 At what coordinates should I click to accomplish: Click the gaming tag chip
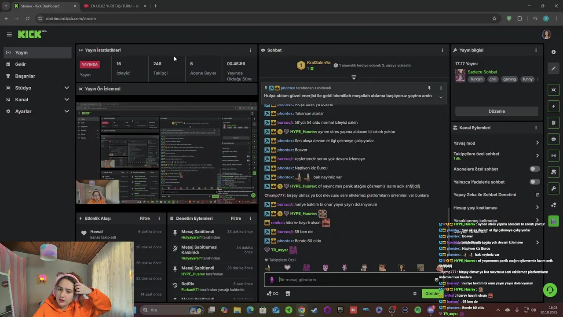click(509, 79)
